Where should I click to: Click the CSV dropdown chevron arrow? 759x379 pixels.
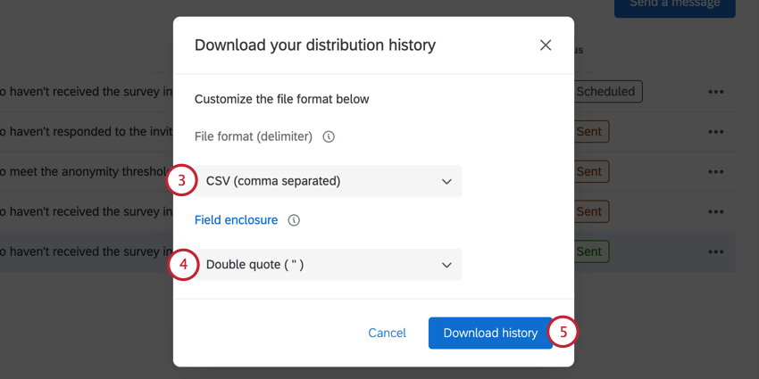point(446,182)
